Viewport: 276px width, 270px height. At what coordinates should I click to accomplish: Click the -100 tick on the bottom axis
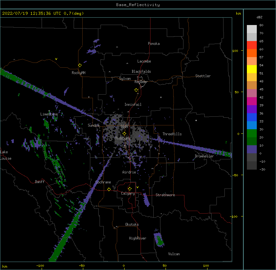pos(40,266)
